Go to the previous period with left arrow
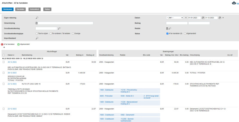Screen dimensions: 239x122 [186, 18]
